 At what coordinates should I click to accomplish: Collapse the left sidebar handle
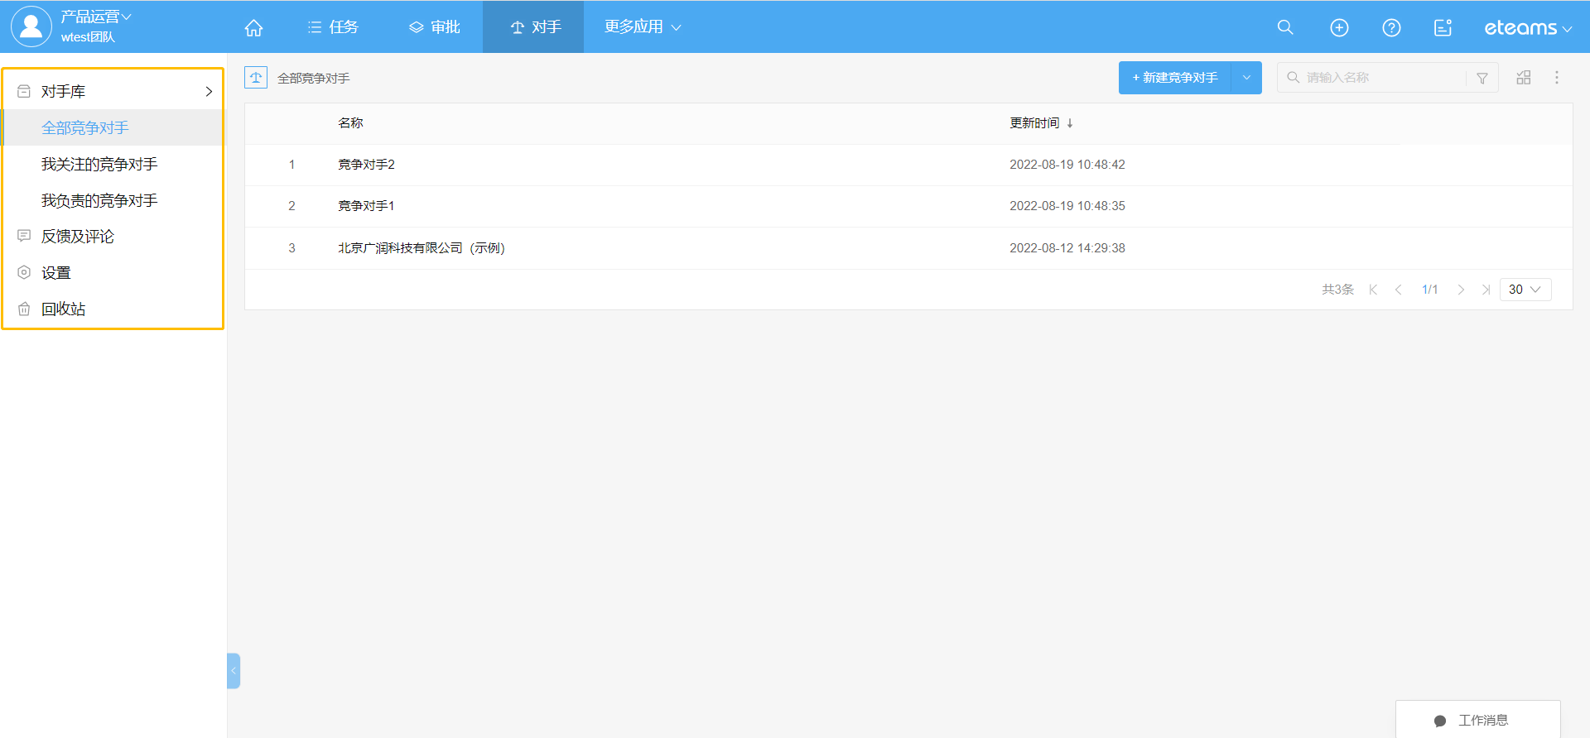coord(234,671)
